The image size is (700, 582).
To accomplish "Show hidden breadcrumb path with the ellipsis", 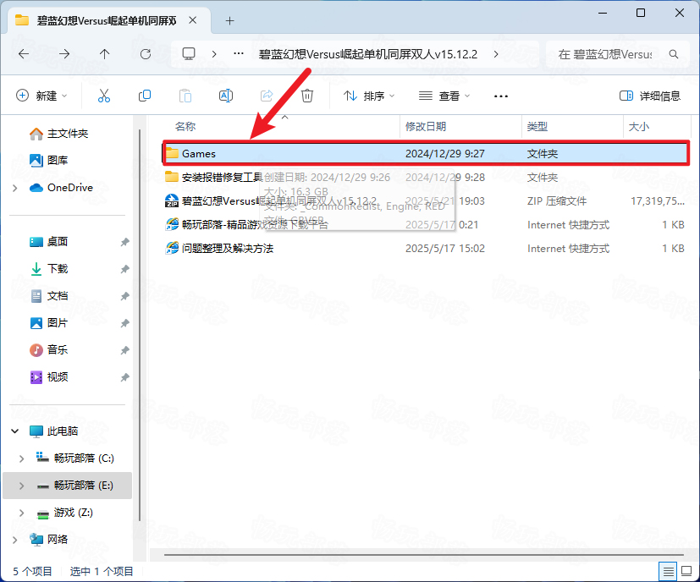I will [x=239, y=54].
